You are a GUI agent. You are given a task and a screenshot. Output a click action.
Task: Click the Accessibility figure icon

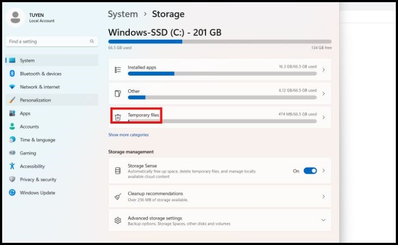(x=12, y=166)
